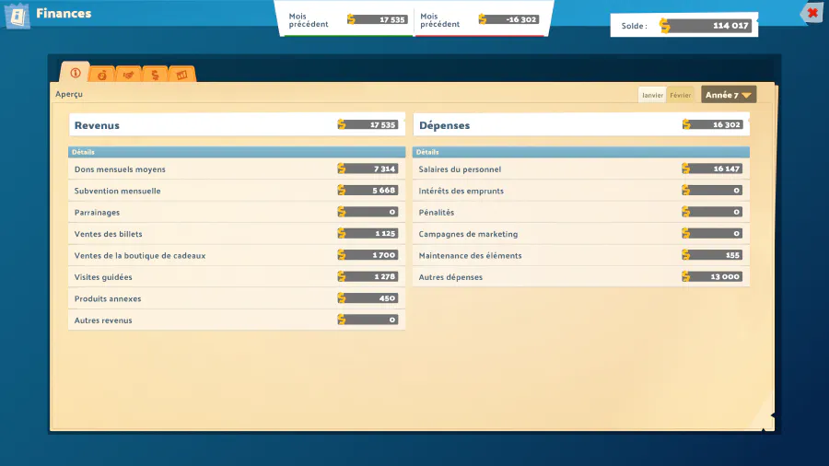Select the Janvier month toggle
Screen dimensions: 829x466
pyautogui.click(x=653, y=95)
